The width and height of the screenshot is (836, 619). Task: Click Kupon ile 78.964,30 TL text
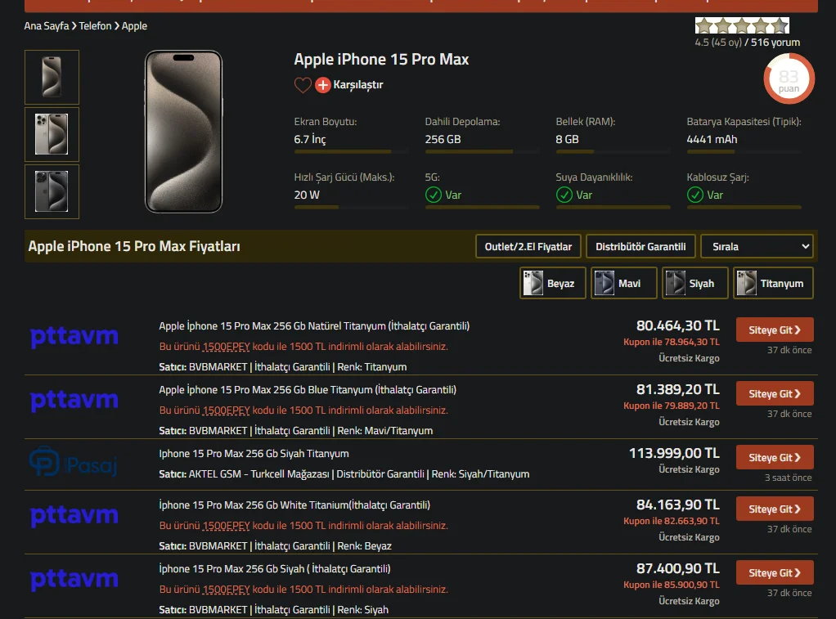point(672,342)
